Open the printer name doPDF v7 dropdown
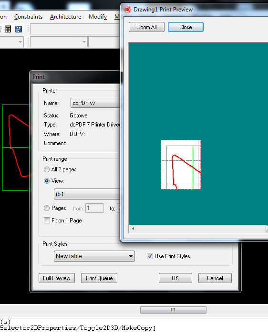Viewport: 268px width, 336px height. point(95,103)
